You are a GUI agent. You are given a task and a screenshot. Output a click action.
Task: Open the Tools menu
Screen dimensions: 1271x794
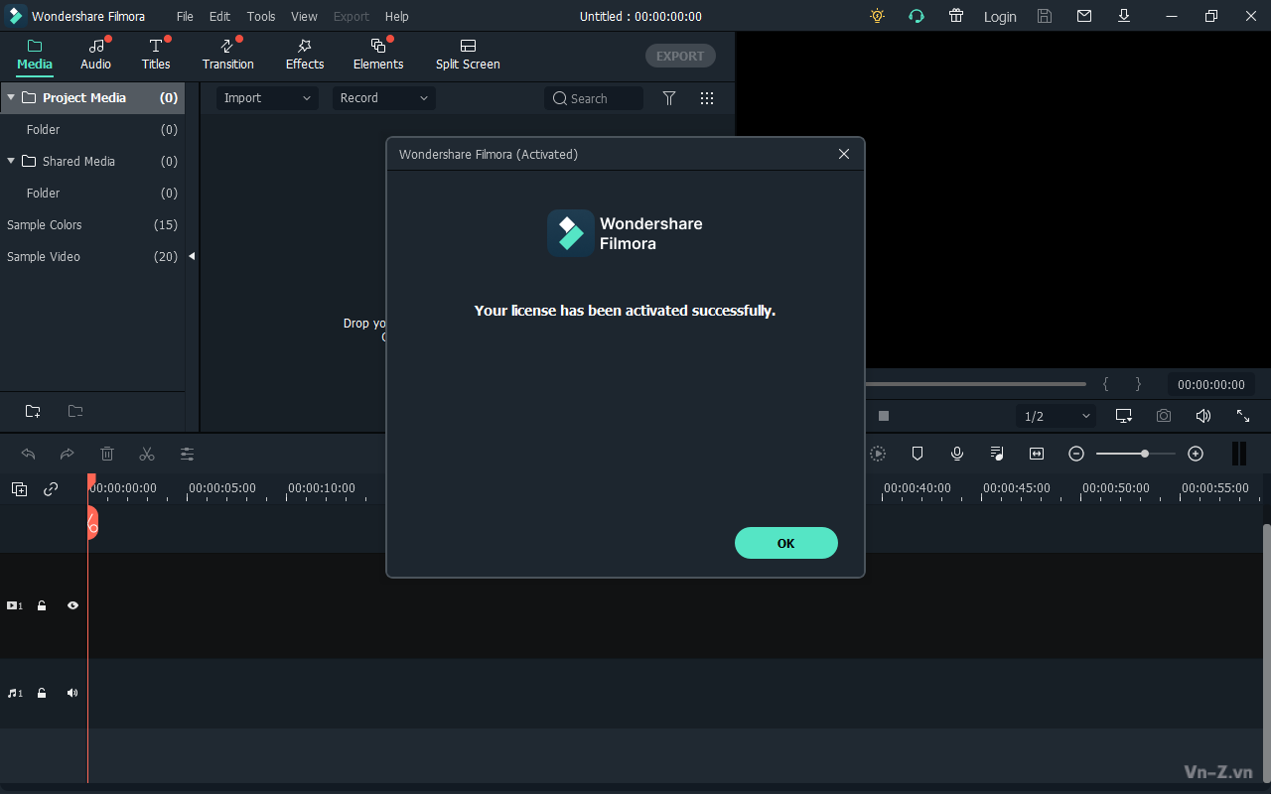(261, 16)
